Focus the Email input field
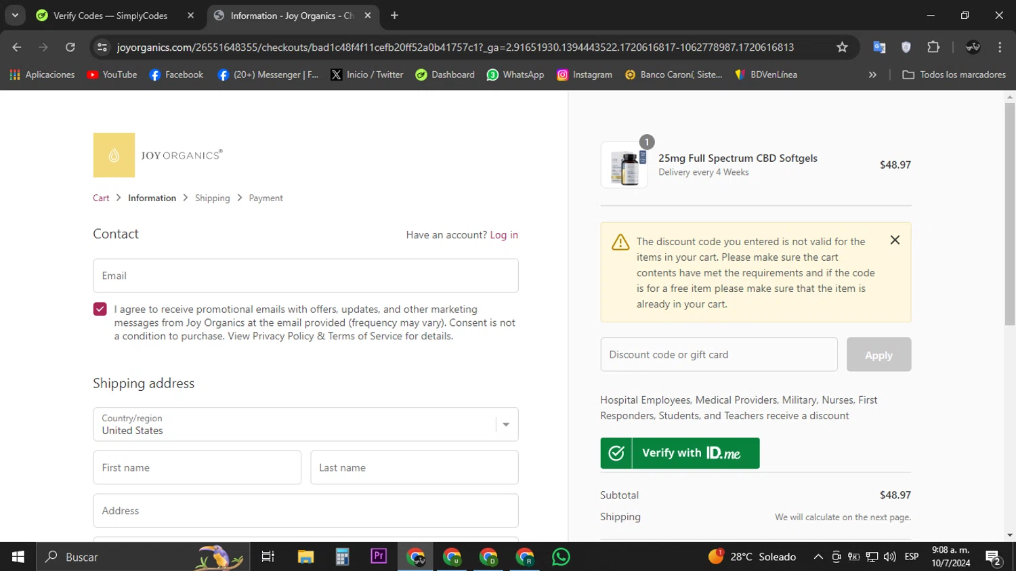The width and height of the screenshot is (1016, 571). pyautogui.click(x=305, y=276)
